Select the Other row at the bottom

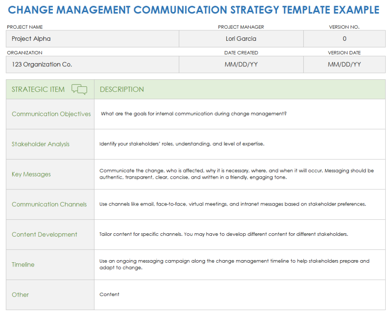[20, 294]
